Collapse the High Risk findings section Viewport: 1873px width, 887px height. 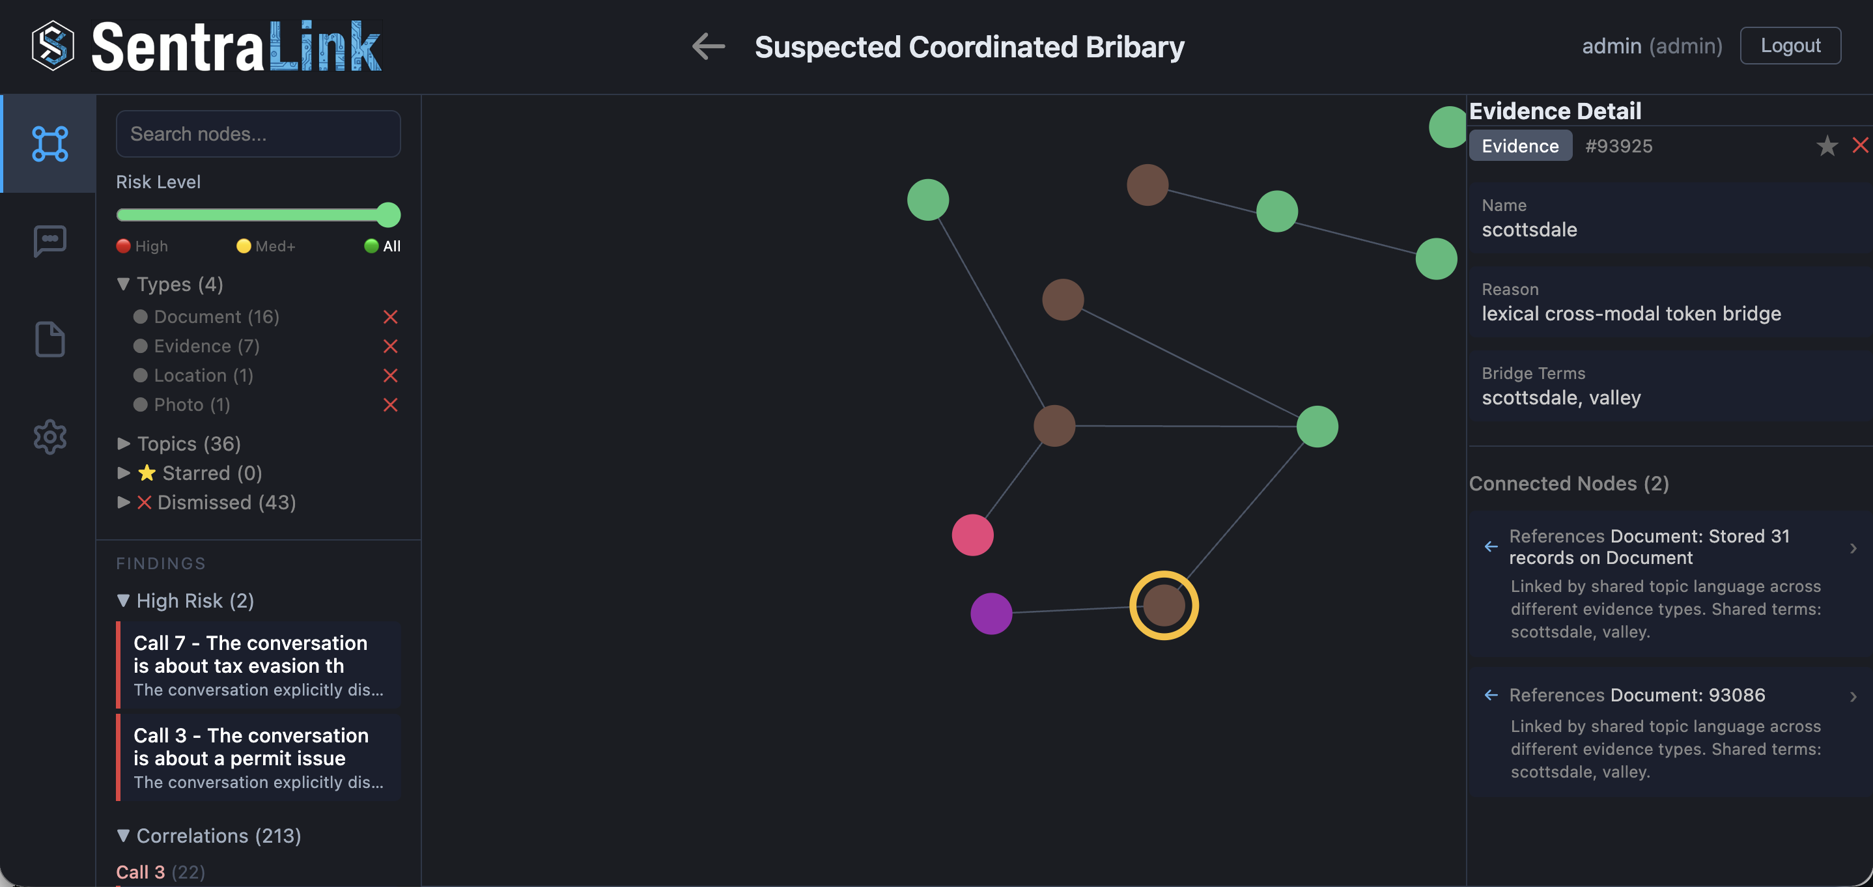tap(124, 600)
